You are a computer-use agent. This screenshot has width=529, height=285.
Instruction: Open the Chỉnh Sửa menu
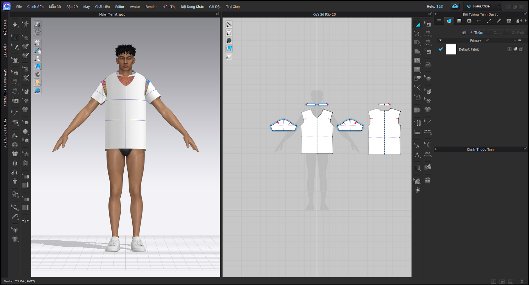[x=35, y=7]
